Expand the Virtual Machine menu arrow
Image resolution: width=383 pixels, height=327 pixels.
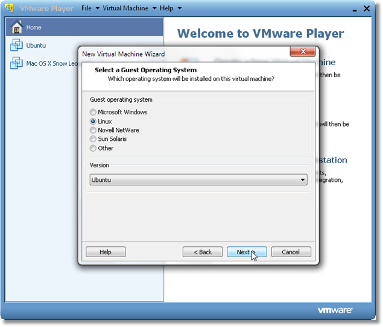coord(154,8)
